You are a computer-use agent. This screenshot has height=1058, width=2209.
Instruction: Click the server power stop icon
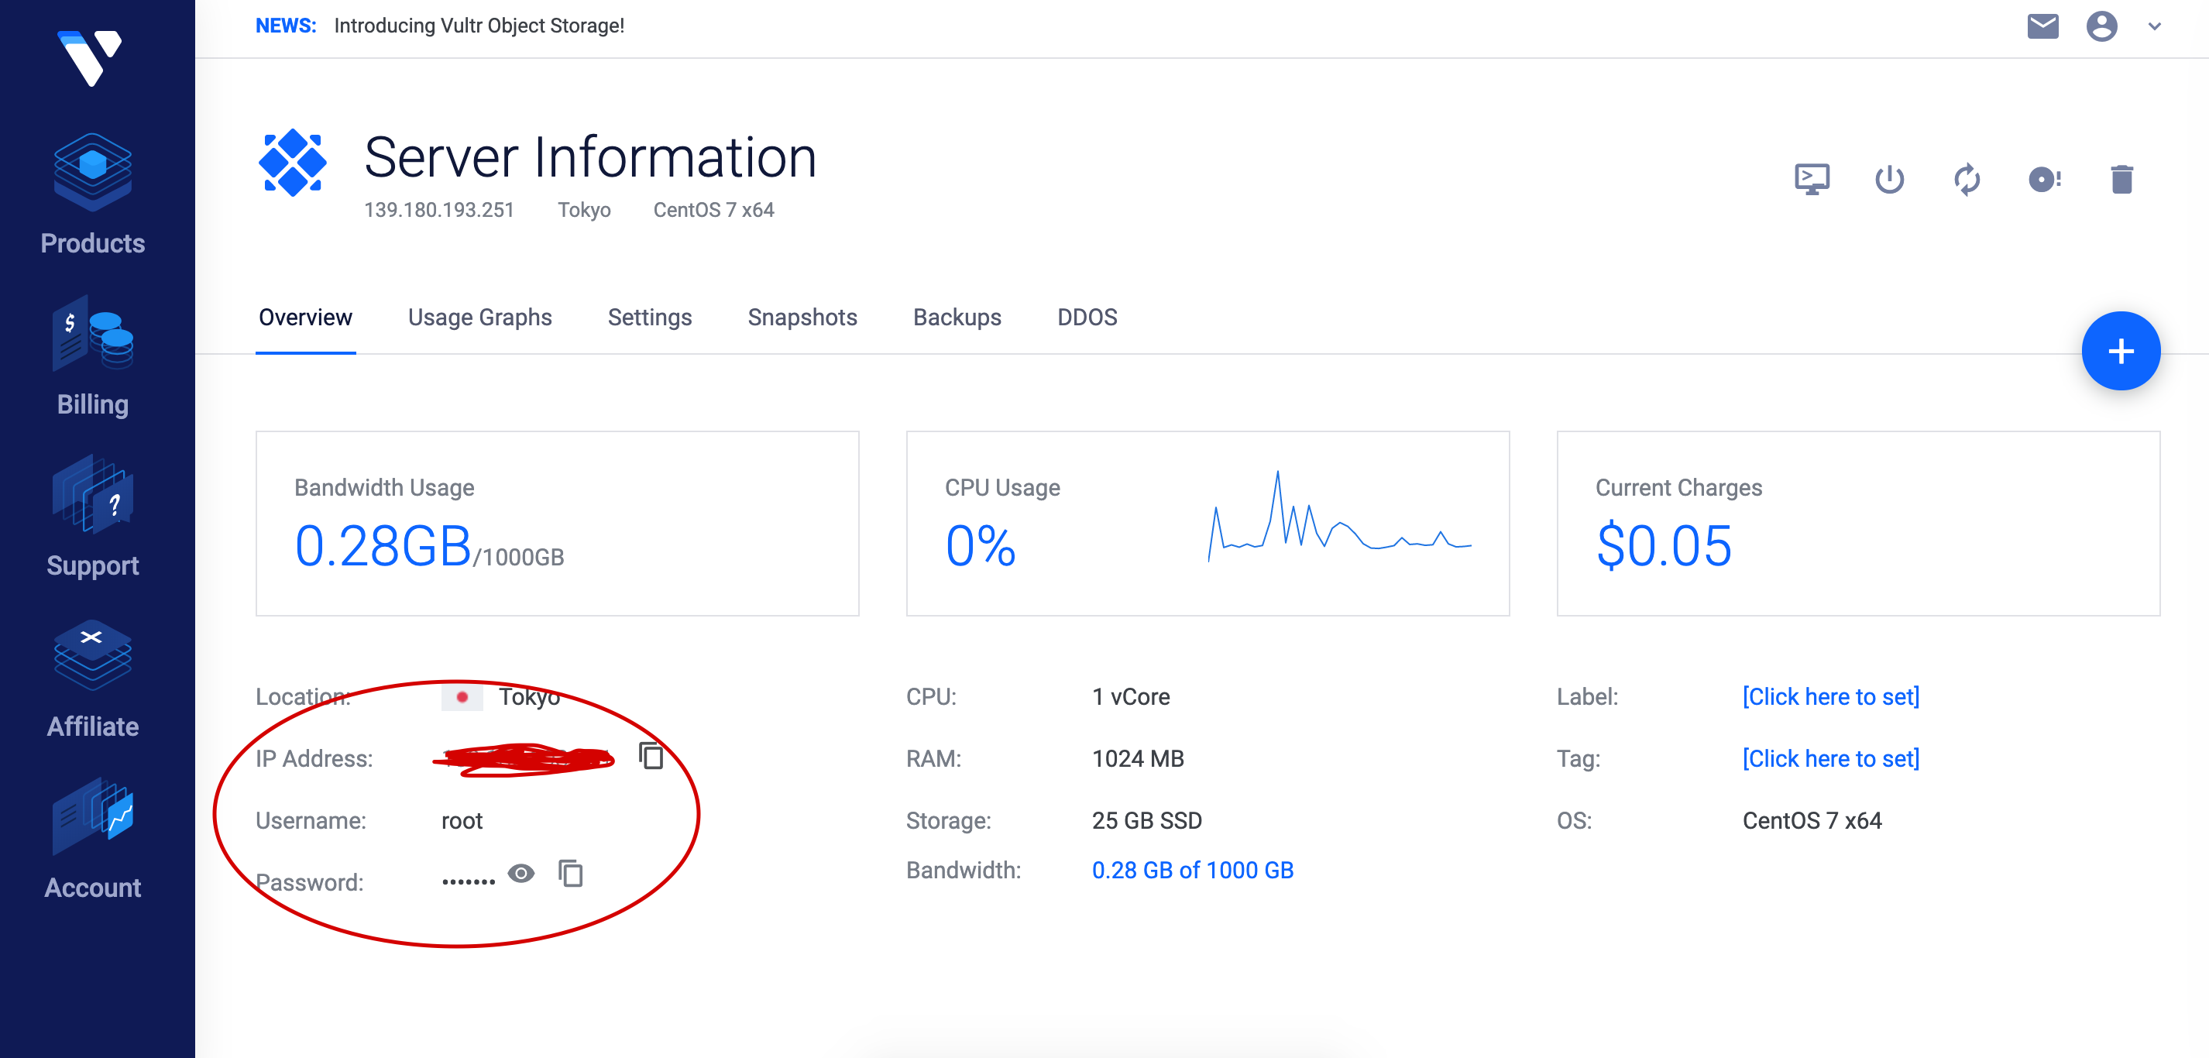coord(1888,179)
